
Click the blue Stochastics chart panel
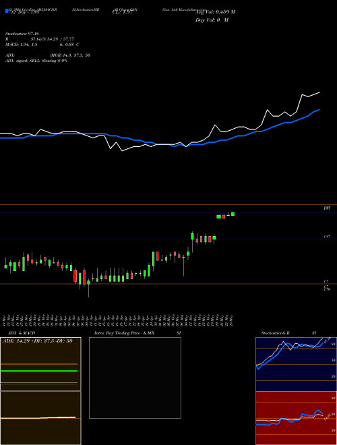296,364
